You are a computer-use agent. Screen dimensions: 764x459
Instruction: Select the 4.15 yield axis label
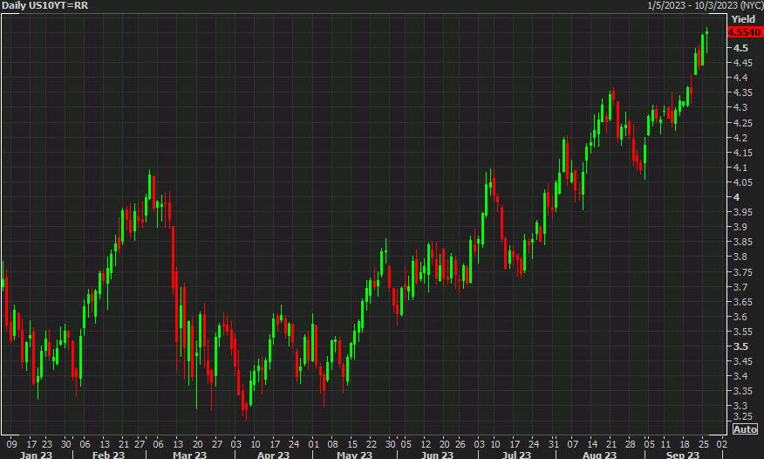[x=742, y=153]
